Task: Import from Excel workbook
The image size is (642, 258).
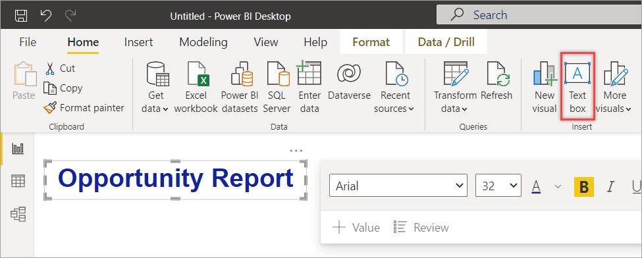Action: pyautogui.click(x=196, y=88)
